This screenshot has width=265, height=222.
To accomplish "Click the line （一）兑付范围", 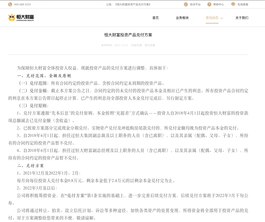I will pyautogui.click(x=92, y=83).
